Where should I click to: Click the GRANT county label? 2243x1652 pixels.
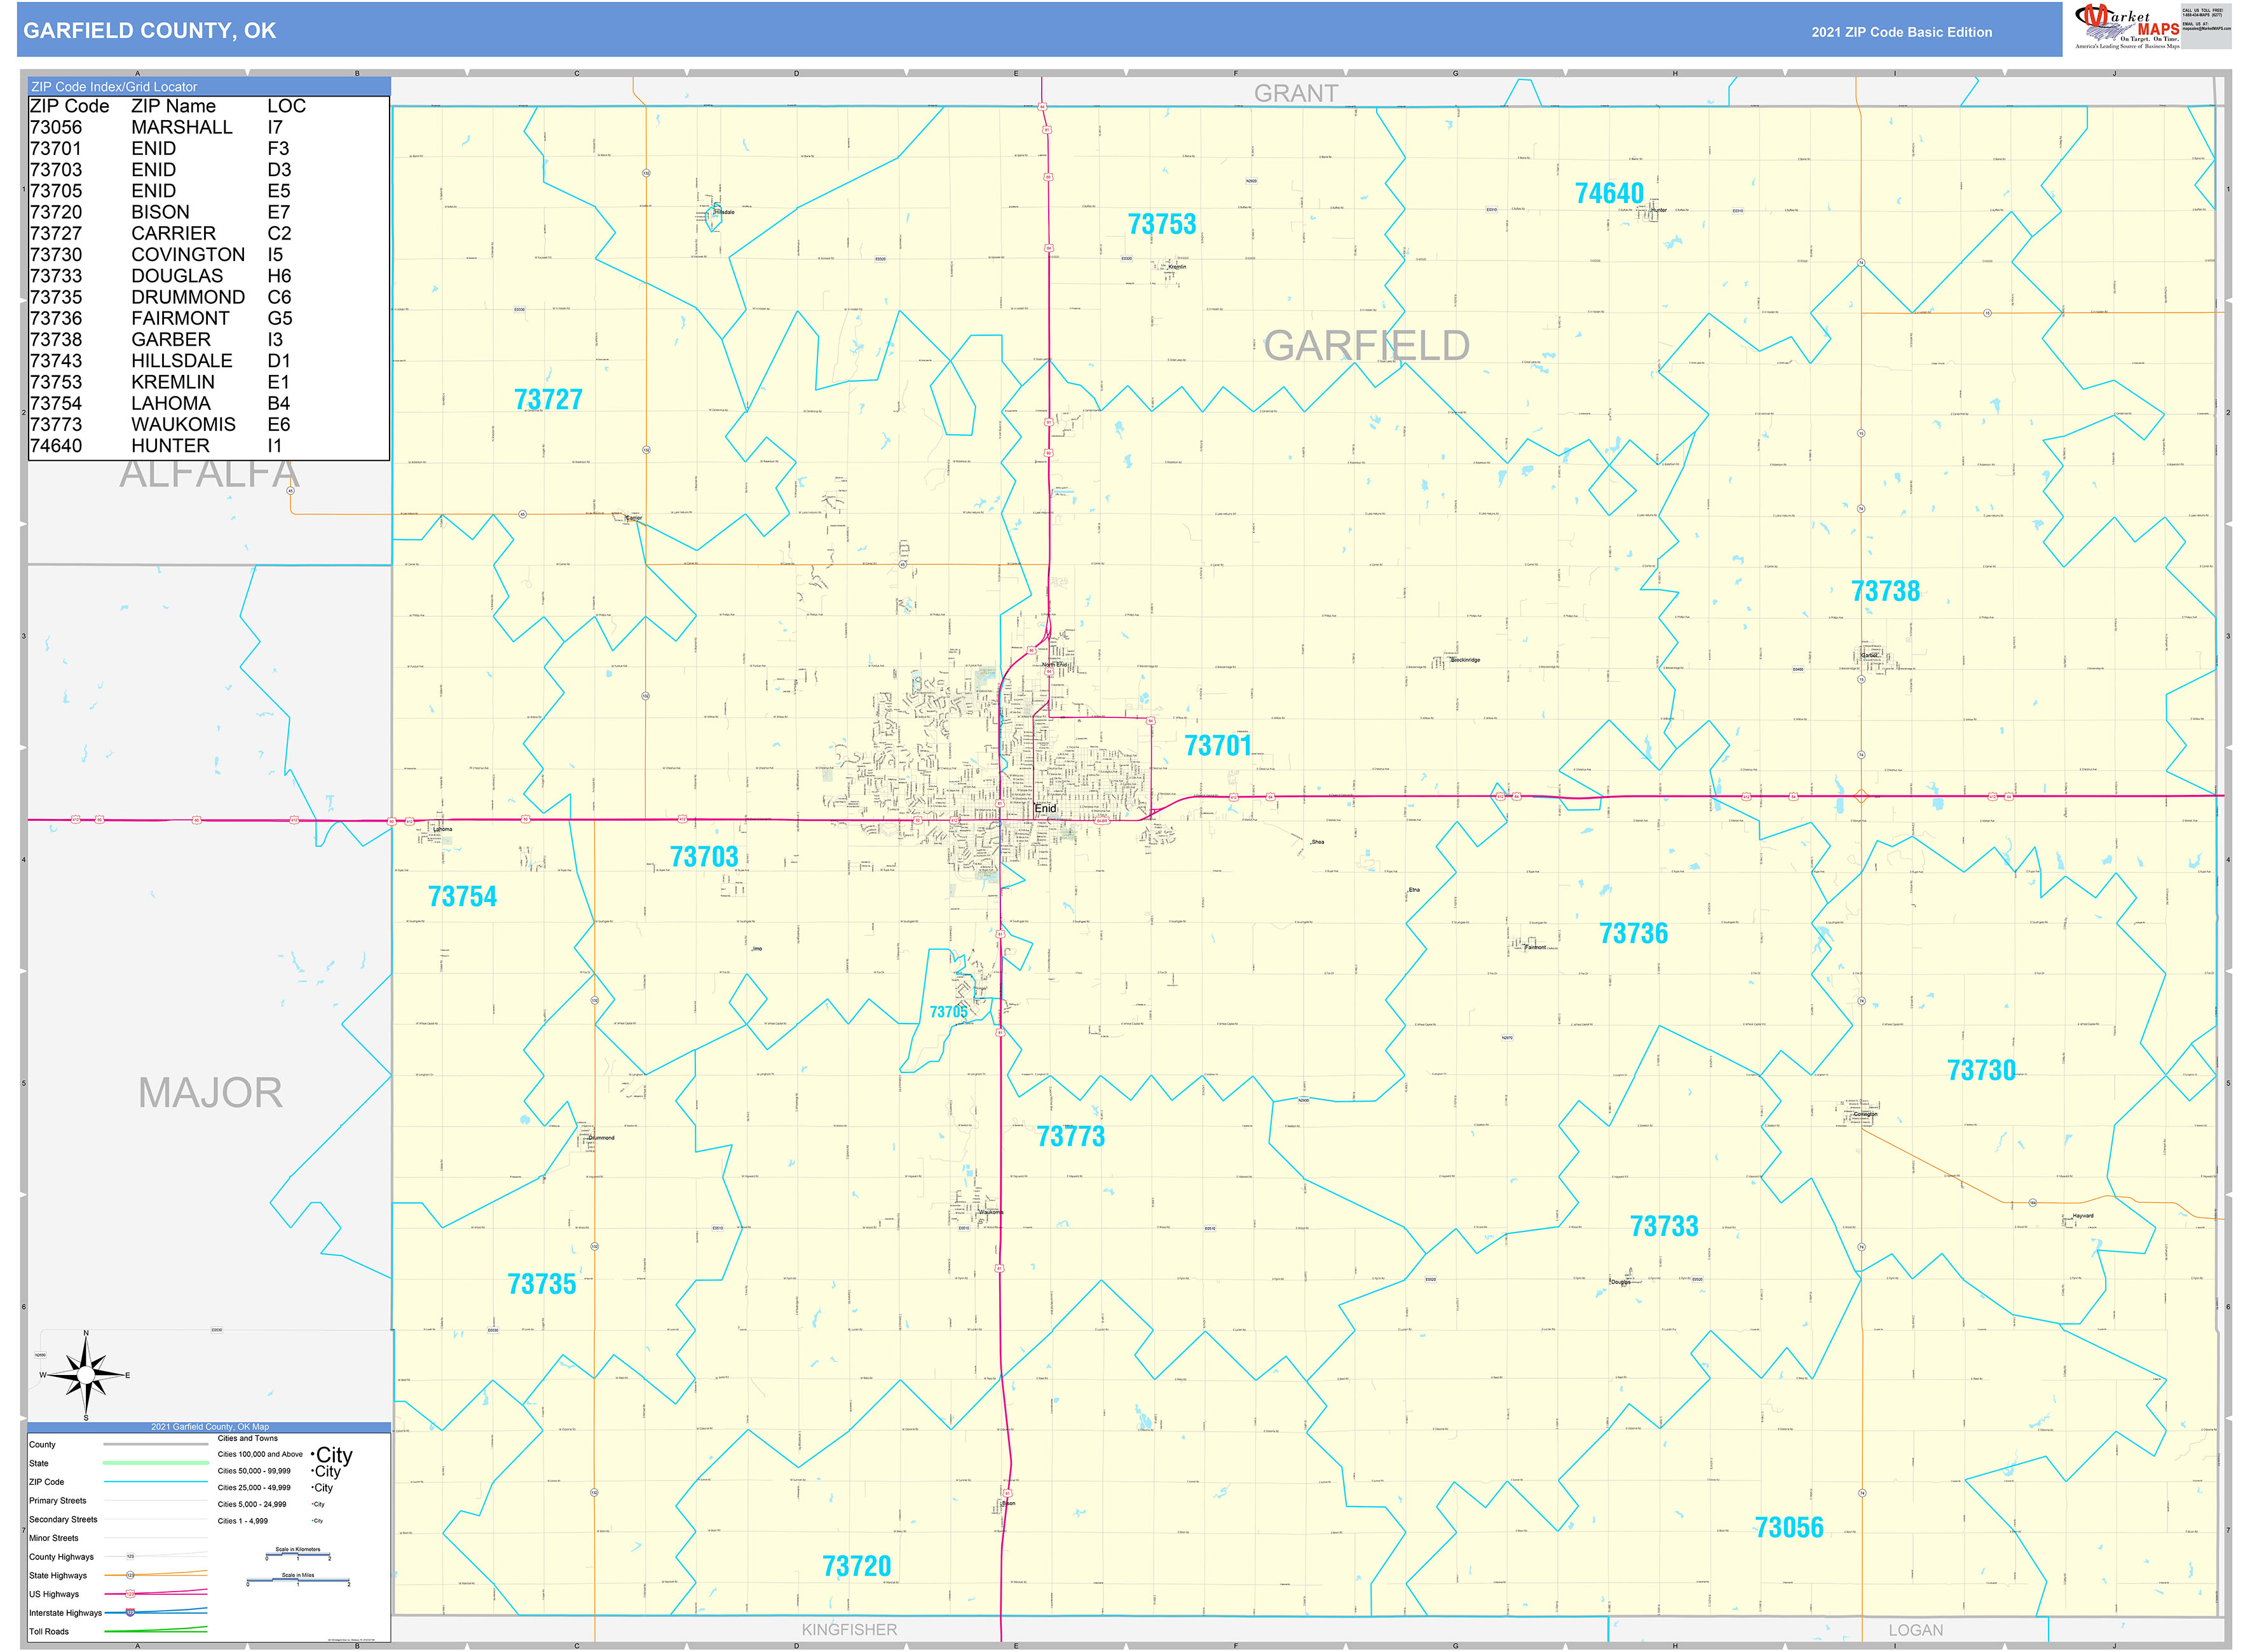pyautogui.click(x=1295, y=94)
